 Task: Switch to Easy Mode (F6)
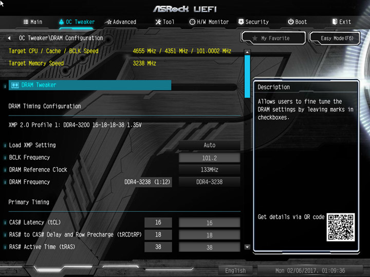click(x=335, y=38)
